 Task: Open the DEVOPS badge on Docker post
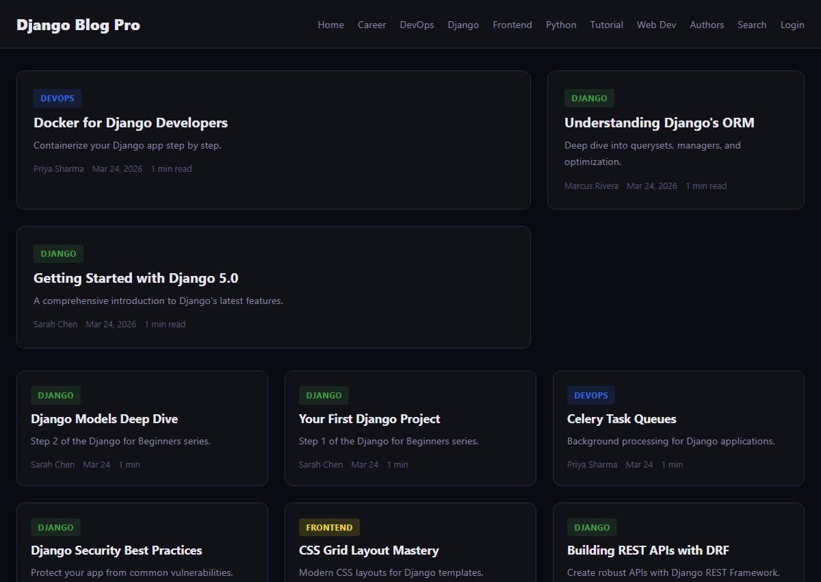(57, 98)
